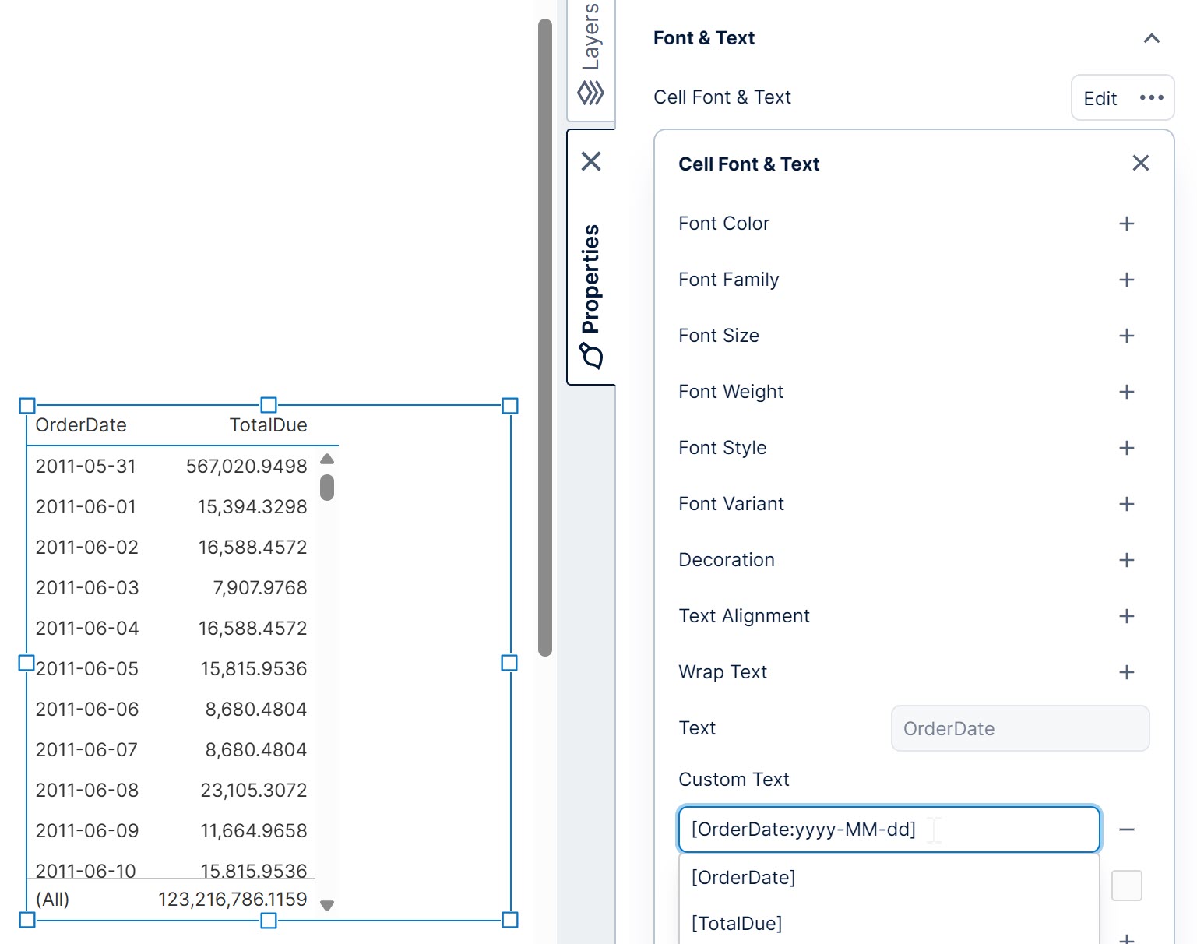Viewport: 1197px width, 944px height.
Task: Click the Edit button for Cell Font & Text
Action: point(1100,98)
